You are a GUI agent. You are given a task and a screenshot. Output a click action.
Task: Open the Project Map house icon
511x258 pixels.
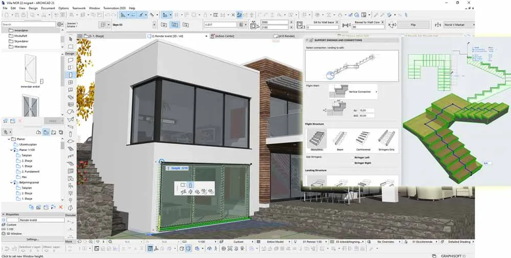click(x=39, y=133)
